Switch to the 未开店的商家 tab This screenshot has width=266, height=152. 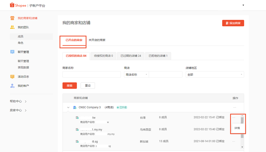click(97, 40)
